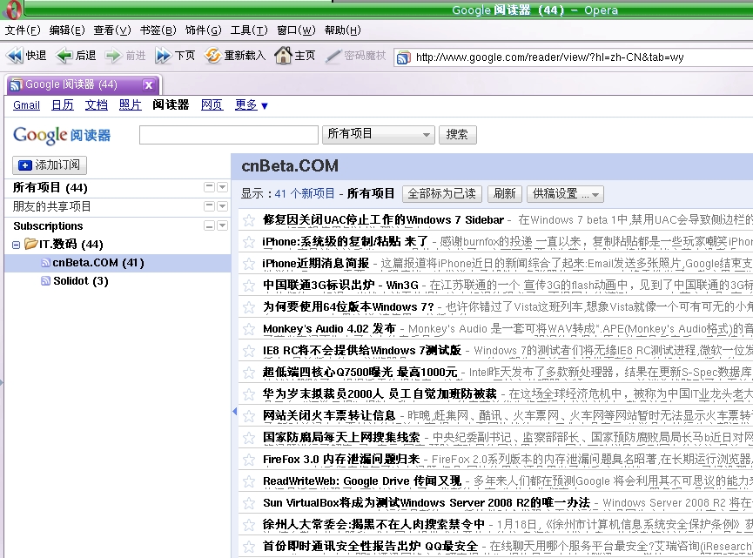The width and height of the screenshot is (753, 558).
Task: Mark everything read with 全部标为已读
Action: point(442,194)
